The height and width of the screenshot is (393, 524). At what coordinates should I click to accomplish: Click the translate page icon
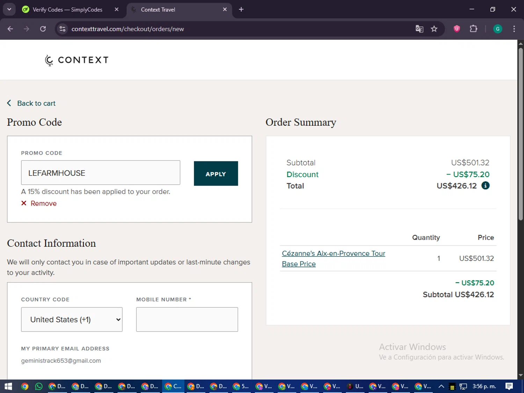pos(419,29)
